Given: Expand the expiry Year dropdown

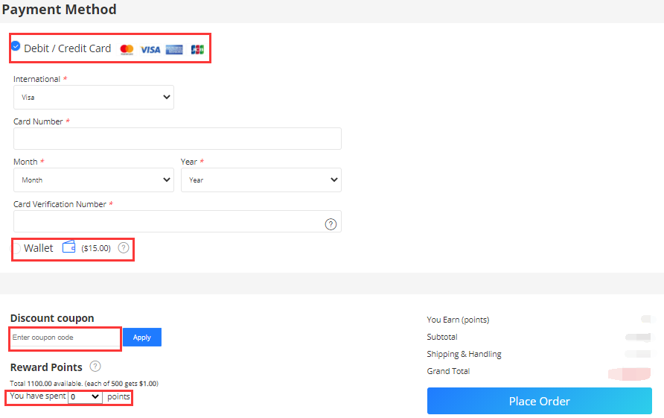Looking at the screenshot, I should point(261,180).
